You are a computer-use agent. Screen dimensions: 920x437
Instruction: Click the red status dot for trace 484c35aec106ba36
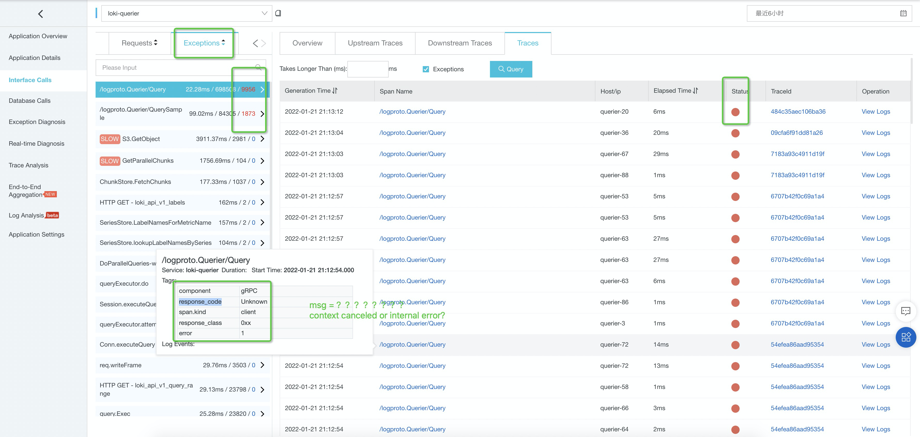pos(735,112)
